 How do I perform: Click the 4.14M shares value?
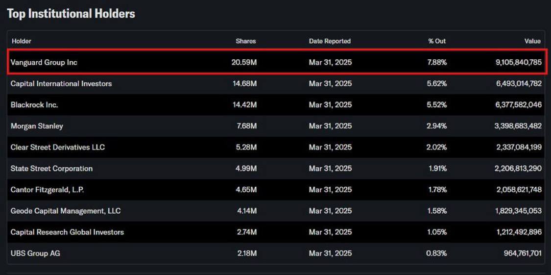click(x=247, y=211)
